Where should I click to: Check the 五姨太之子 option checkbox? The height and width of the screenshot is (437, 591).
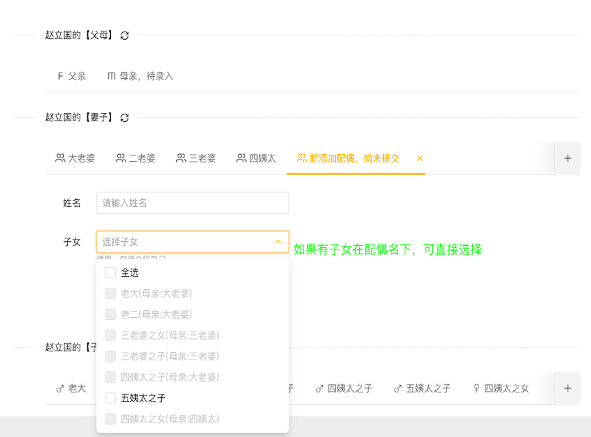point(110,398)
